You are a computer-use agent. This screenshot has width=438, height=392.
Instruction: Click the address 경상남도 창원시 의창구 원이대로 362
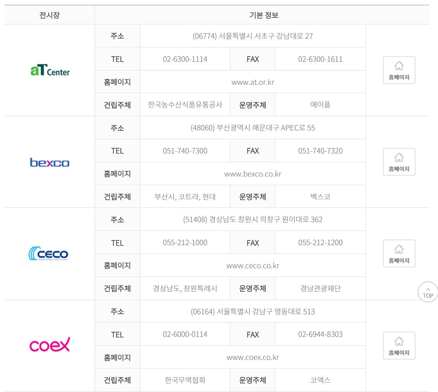(266, 220)
